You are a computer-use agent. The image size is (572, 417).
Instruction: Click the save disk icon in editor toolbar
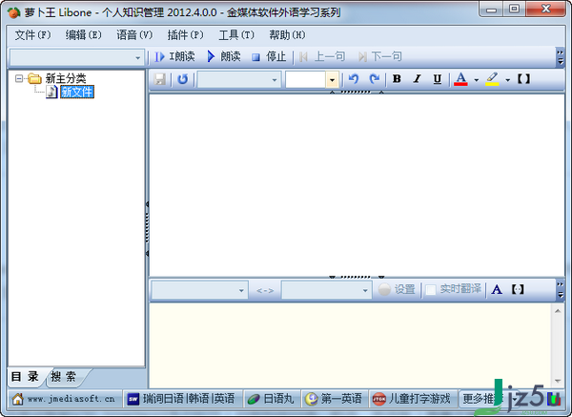tap(160, 79)
